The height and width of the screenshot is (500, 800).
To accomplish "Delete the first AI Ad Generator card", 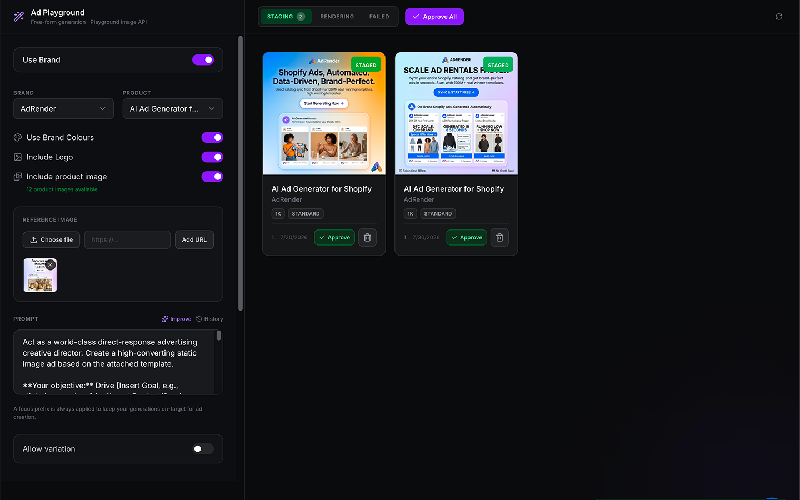I will click(x=367, y=237).
